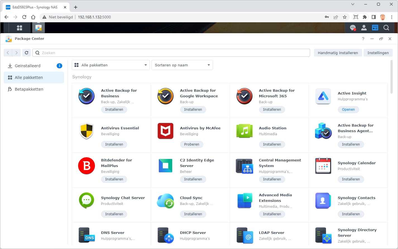Open the Alle pakketten category dropdown
The image size is (398, 249).
pyautogui.click(x=111, y=65)
